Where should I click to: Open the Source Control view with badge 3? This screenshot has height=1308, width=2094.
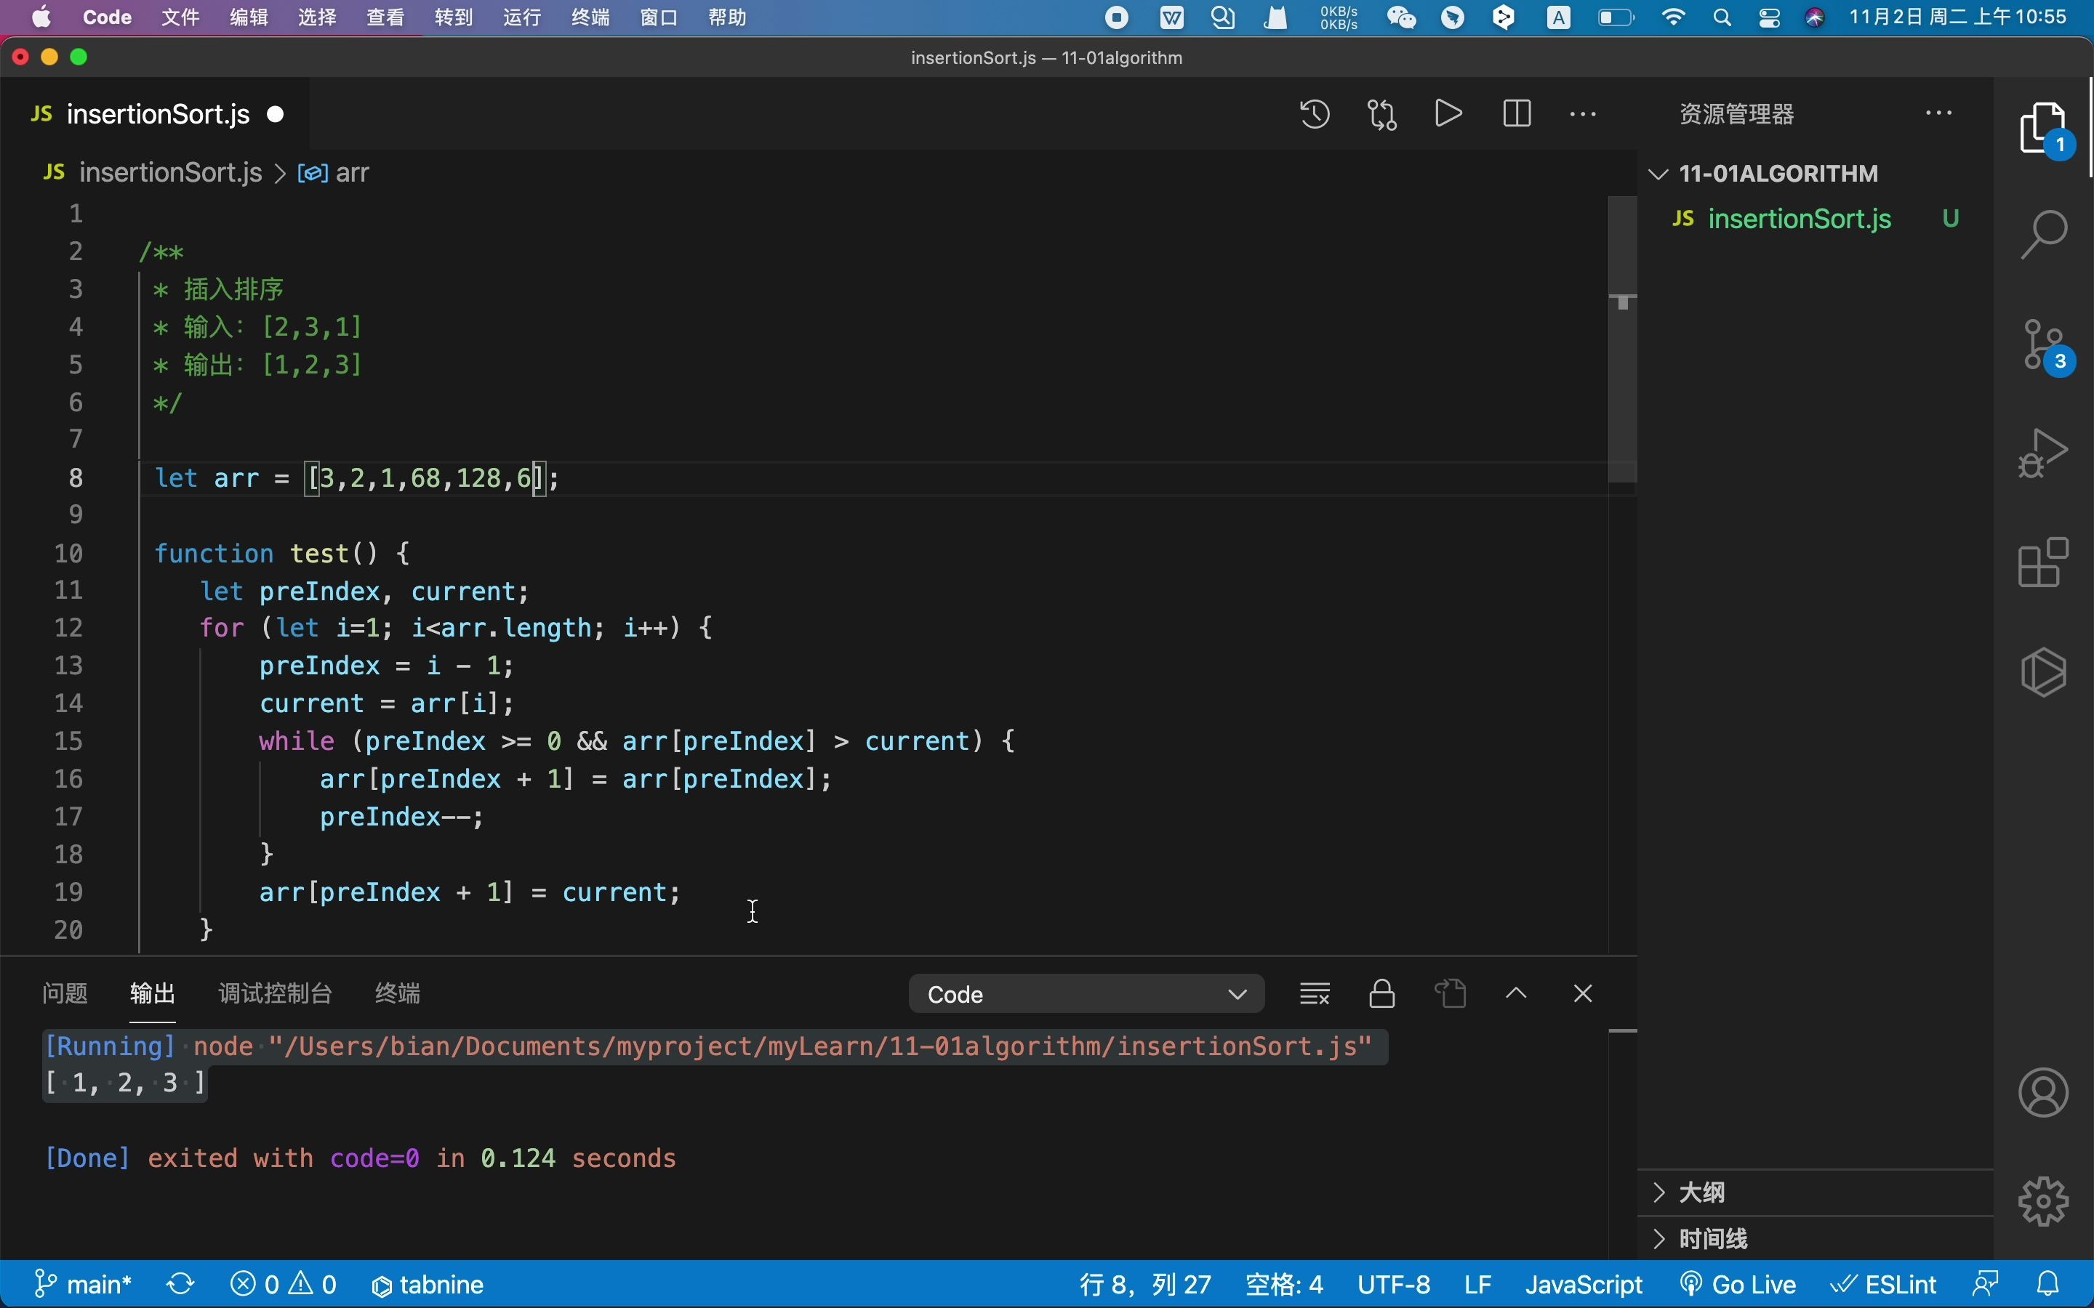point(2044,344)
